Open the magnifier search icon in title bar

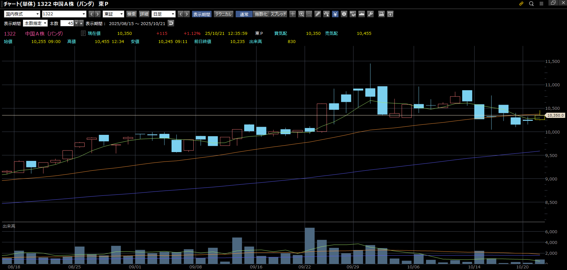[x=531, y=4]
